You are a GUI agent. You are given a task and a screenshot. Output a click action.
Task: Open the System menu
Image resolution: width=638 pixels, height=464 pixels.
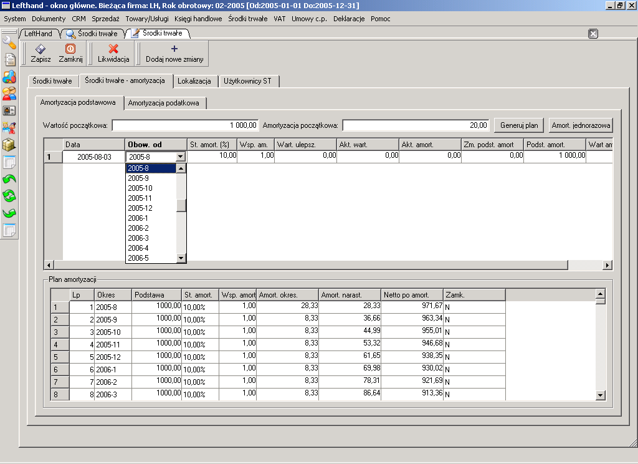(15, 19)
